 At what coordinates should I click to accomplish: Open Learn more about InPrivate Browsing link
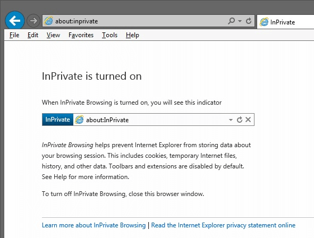[x=94, y=225]
